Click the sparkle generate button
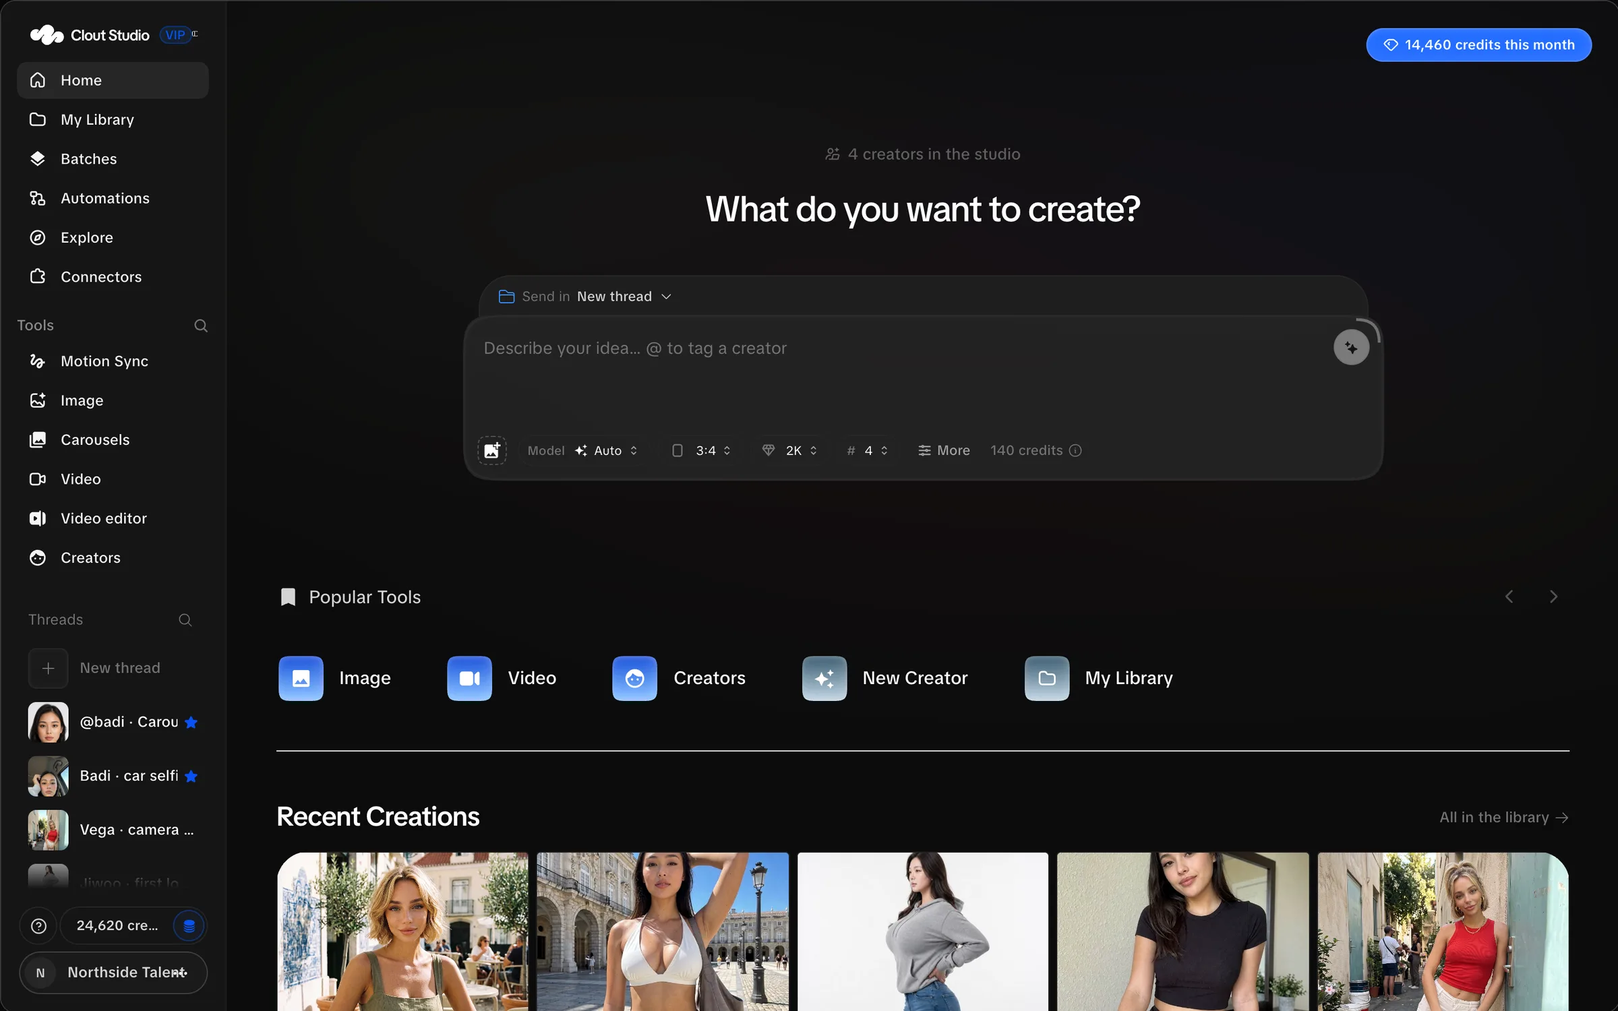 pos(1351,347)
